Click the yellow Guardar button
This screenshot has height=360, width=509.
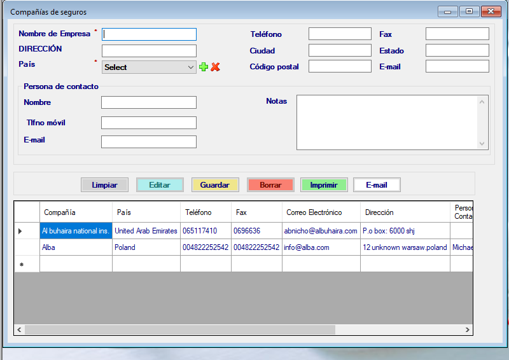pyautogui.click(x=215, y=185)
